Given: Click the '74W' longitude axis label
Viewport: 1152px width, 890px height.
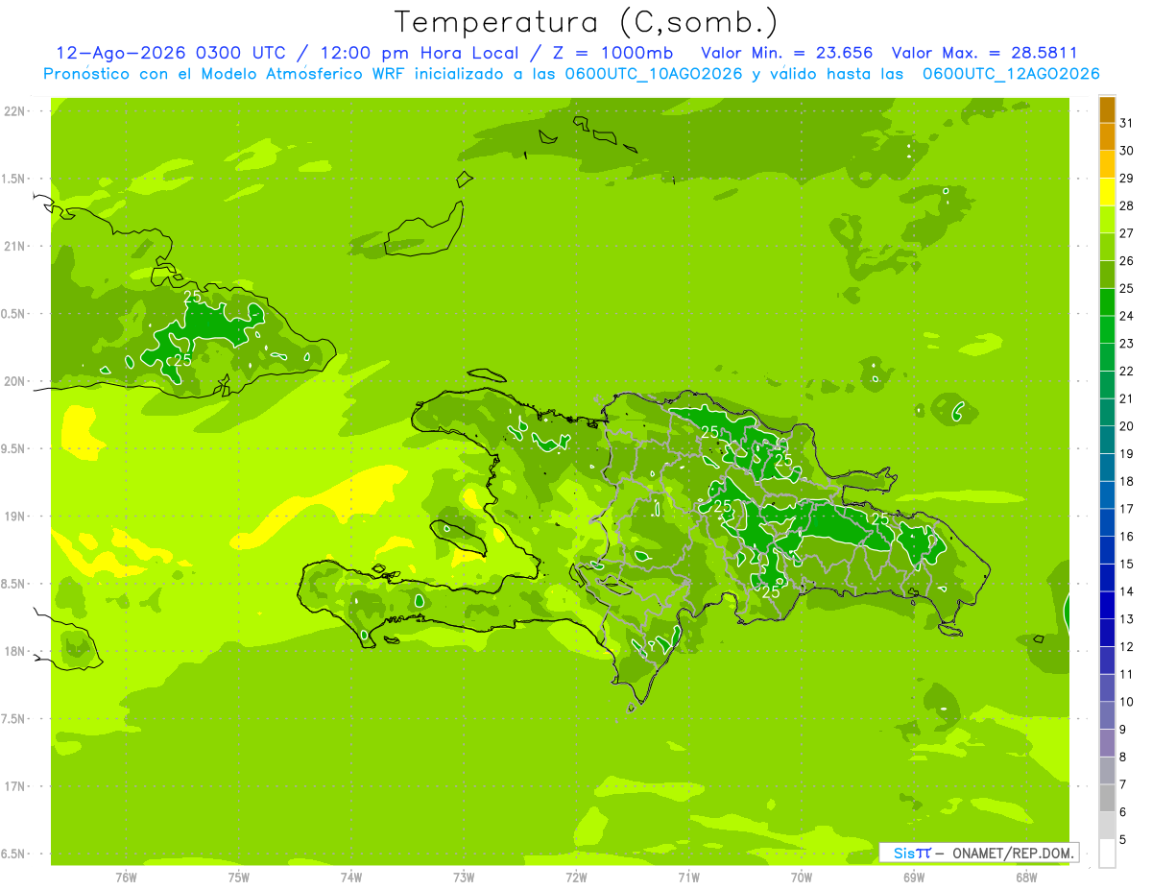Looking at the screenshot, I should pos(350,878).
